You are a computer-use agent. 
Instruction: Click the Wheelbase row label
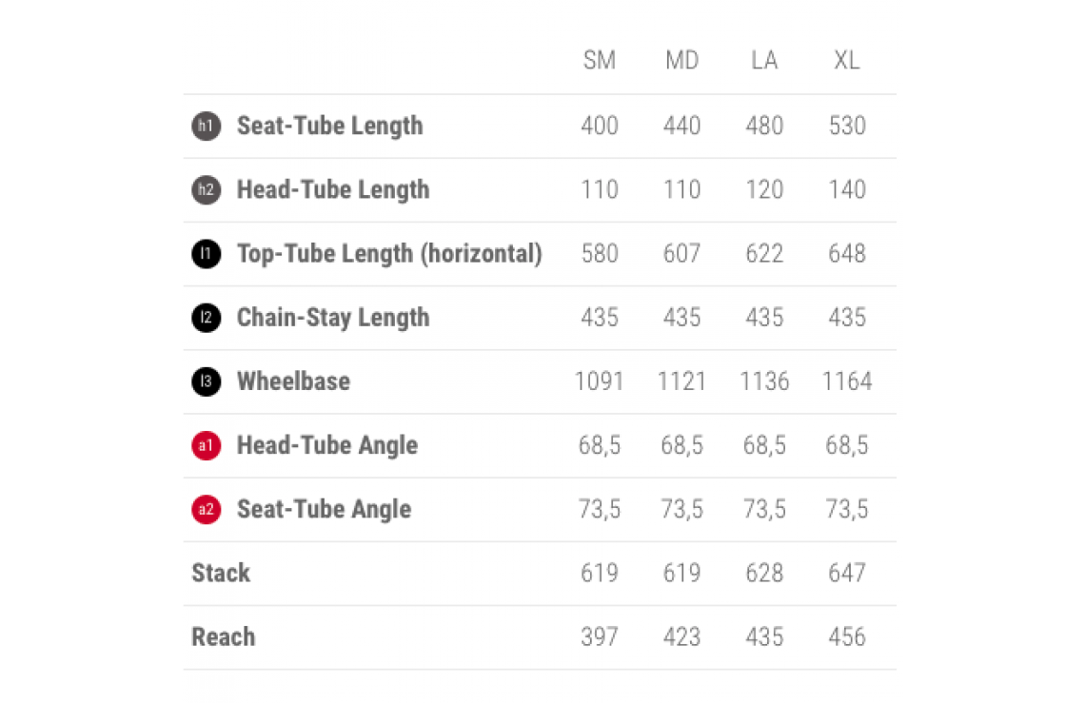click(293, 381)
